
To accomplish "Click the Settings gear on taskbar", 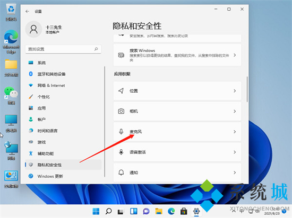I will click(196, 211).
